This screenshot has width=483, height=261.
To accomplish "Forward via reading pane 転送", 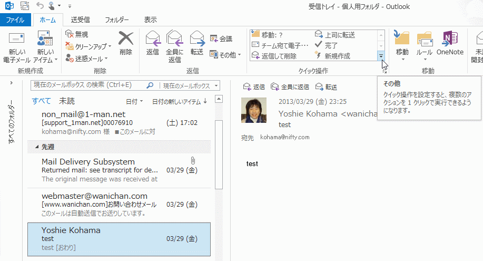I will (x=326, y=86).
